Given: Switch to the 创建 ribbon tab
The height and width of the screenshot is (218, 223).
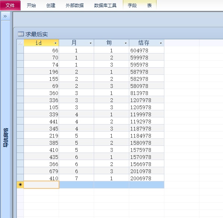Looking at the screenshot, I should click(x=51, y=5).
